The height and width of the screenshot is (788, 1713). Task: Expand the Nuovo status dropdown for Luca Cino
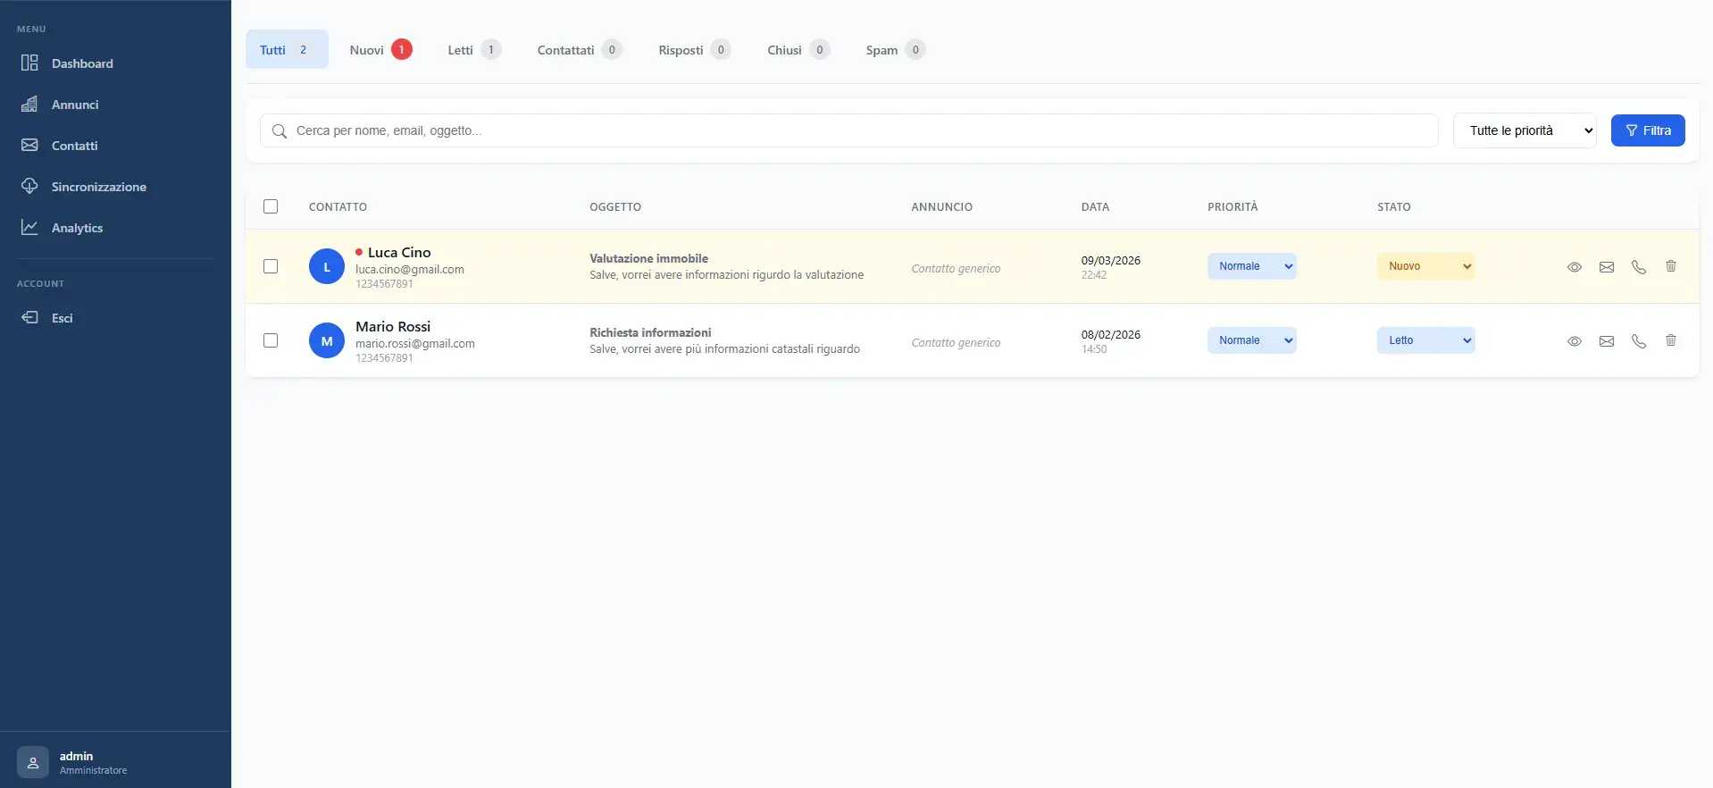[1425, 266]
